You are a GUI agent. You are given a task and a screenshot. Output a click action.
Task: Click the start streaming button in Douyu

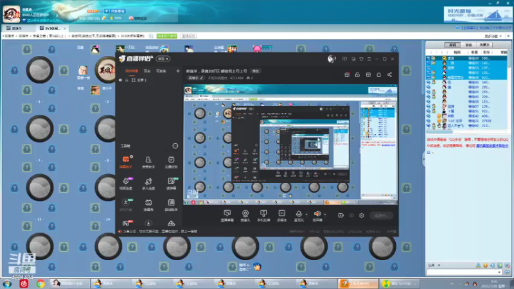(381, 216)
